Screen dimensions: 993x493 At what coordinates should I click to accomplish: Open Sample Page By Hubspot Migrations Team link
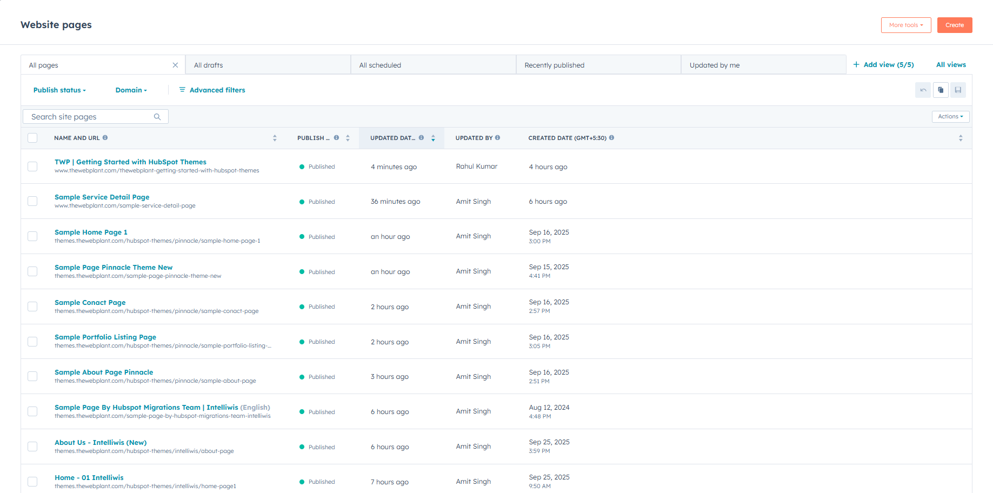[x=146, y=407]
